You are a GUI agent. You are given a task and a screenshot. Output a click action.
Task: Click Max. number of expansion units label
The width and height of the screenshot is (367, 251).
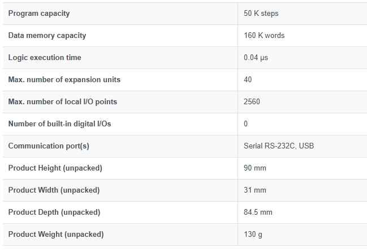[64, 79]
